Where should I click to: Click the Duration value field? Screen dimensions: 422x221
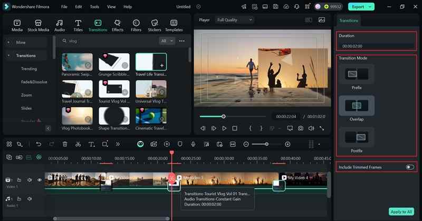click(376, 46)
